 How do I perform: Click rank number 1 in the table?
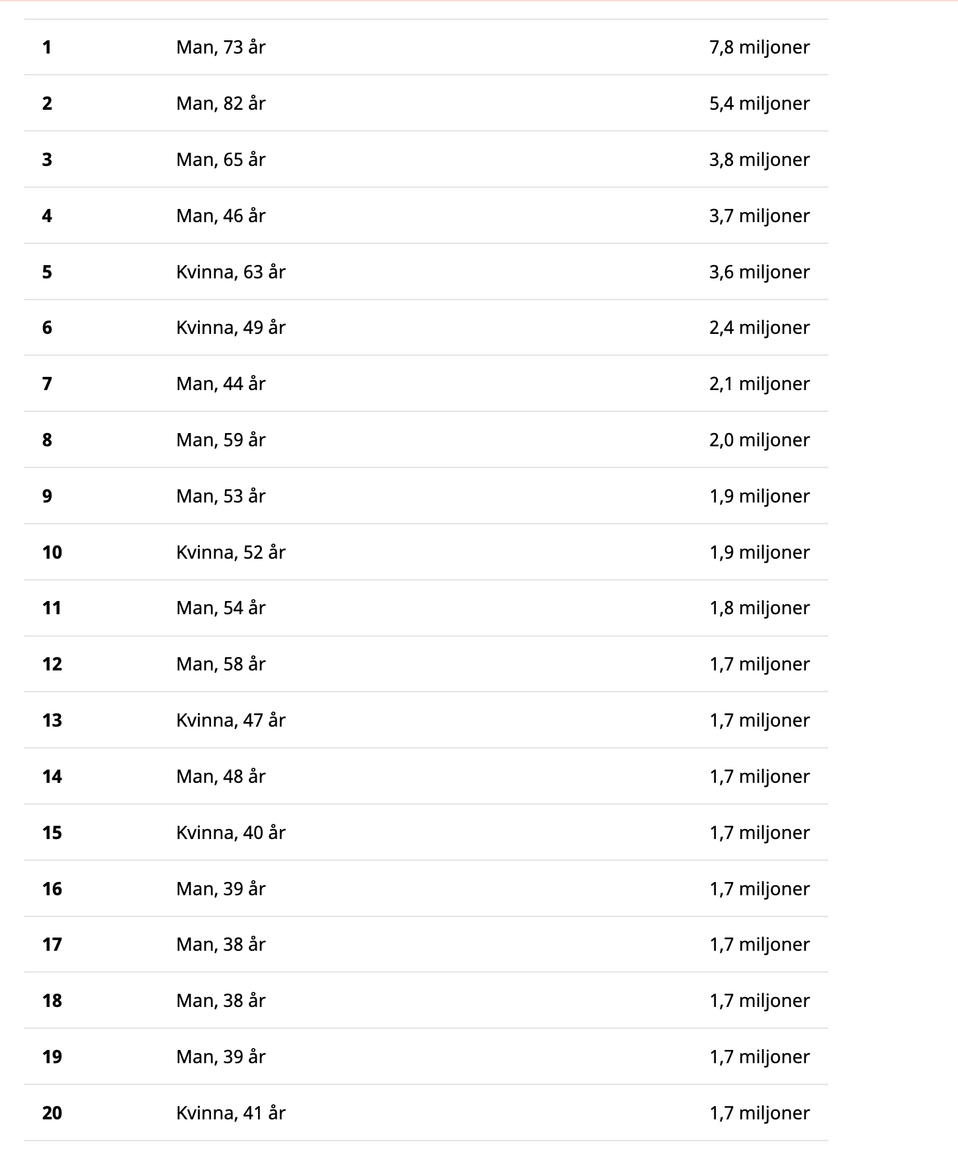47,48
